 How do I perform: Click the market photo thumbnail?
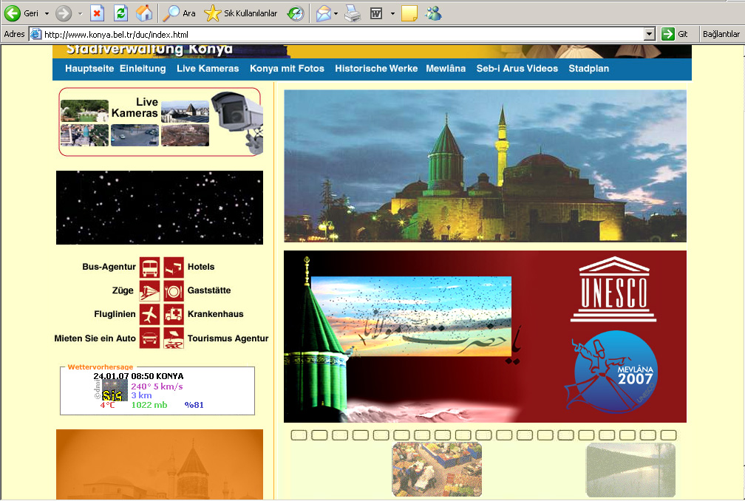(437, 469)
